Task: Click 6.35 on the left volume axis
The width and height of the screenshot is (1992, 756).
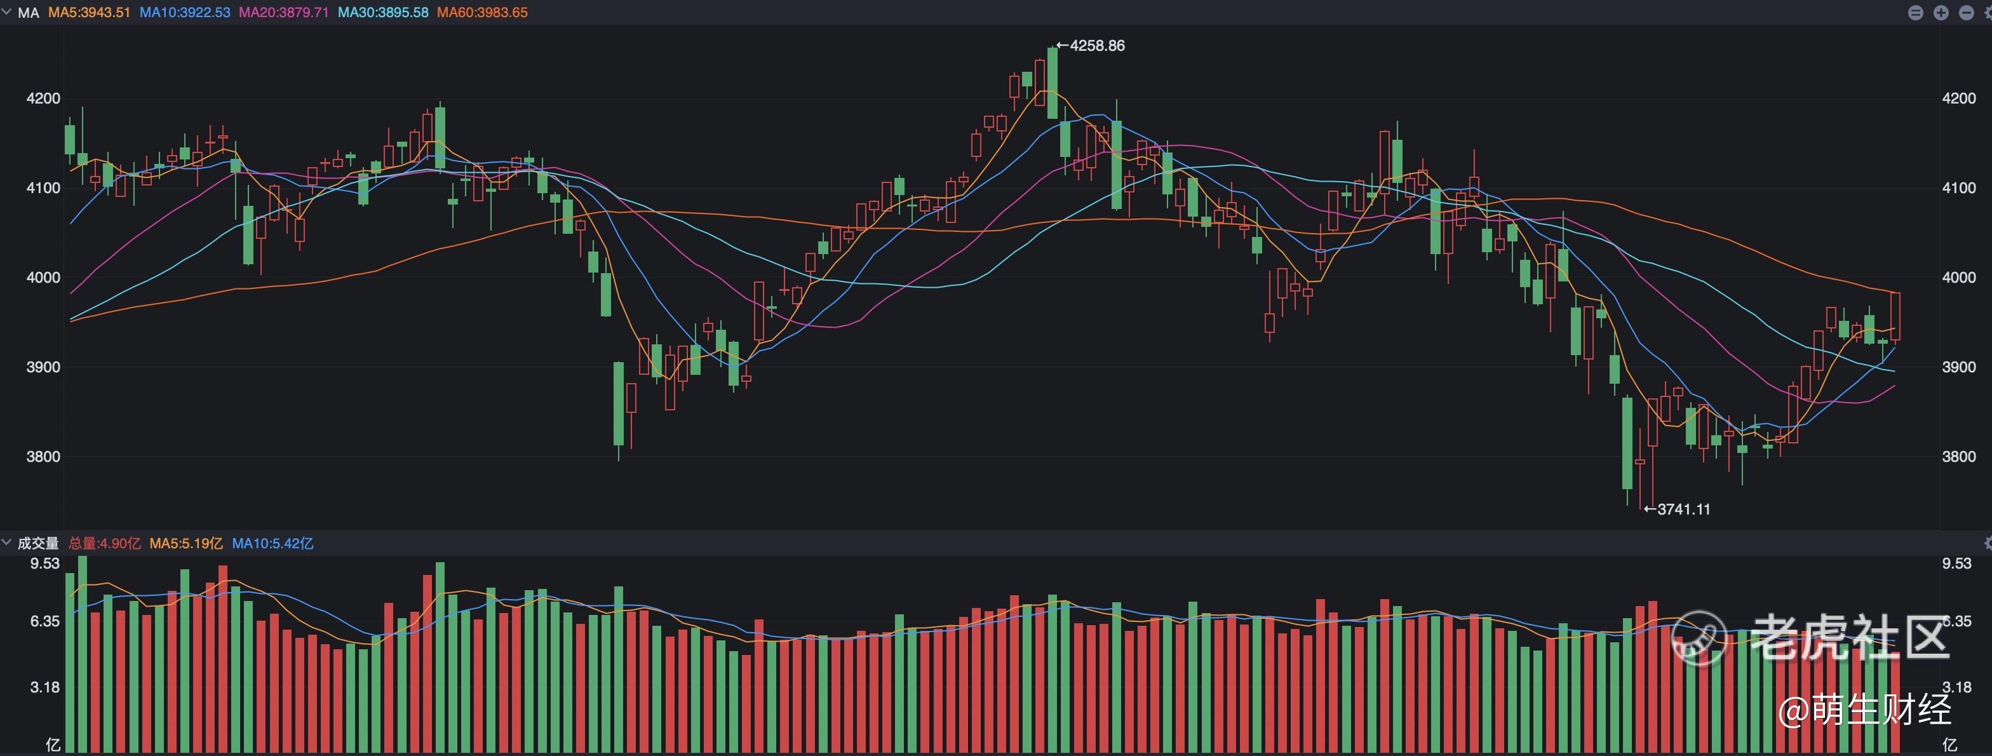Action: tap(45, 621)
